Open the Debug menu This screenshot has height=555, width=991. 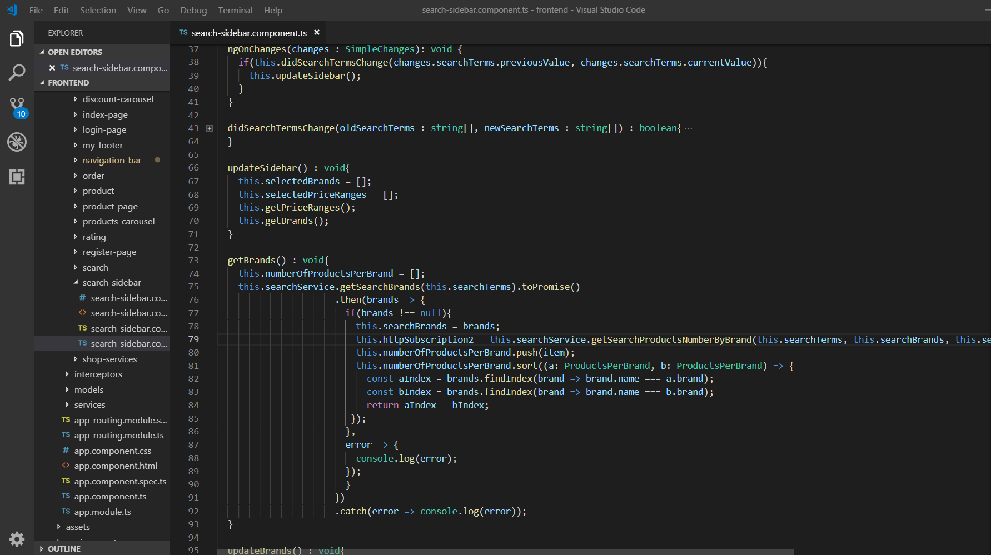tap(193, 10)
